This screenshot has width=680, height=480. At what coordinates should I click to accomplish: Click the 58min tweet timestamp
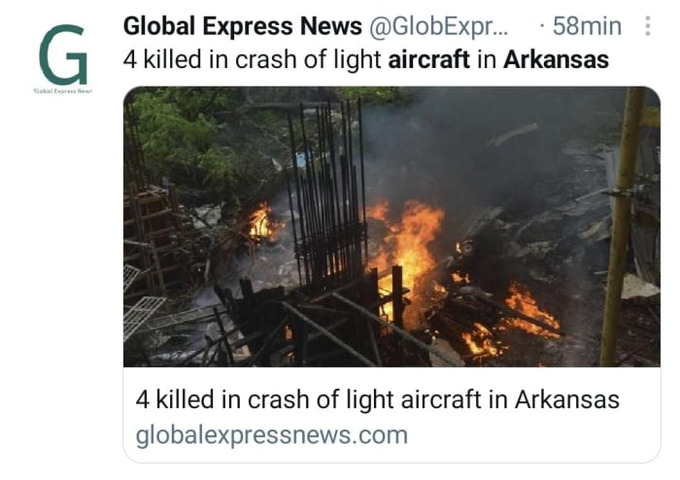[x=587, y=26]
